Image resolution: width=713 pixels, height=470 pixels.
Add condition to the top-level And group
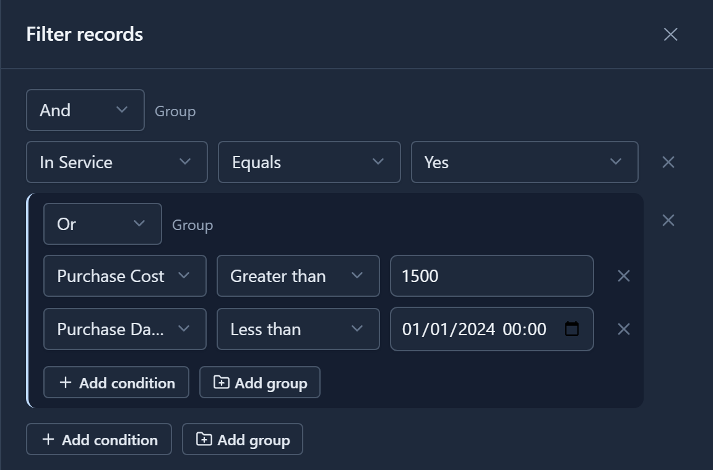click(x=99, y=439)
